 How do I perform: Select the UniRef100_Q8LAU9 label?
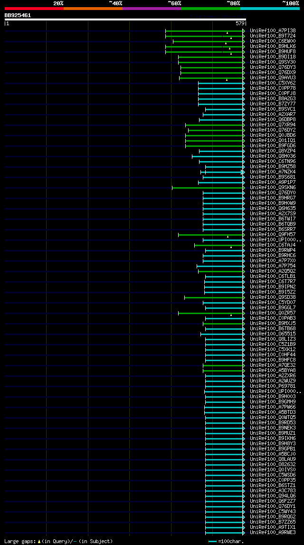pos(273,459)
